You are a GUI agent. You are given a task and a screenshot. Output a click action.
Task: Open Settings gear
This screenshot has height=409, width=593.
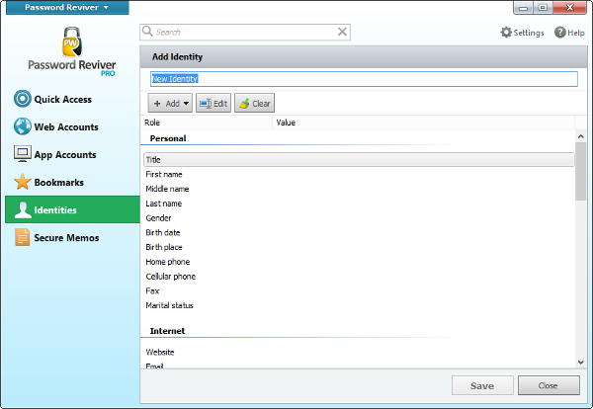tap(522, 33)
